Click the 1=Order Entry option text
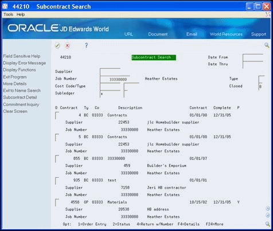Viewport: 273px width, 231px height. [x=92, y=224]
